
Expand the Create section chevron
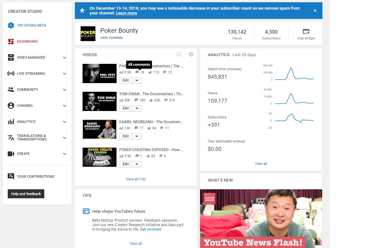coord(65,154)
